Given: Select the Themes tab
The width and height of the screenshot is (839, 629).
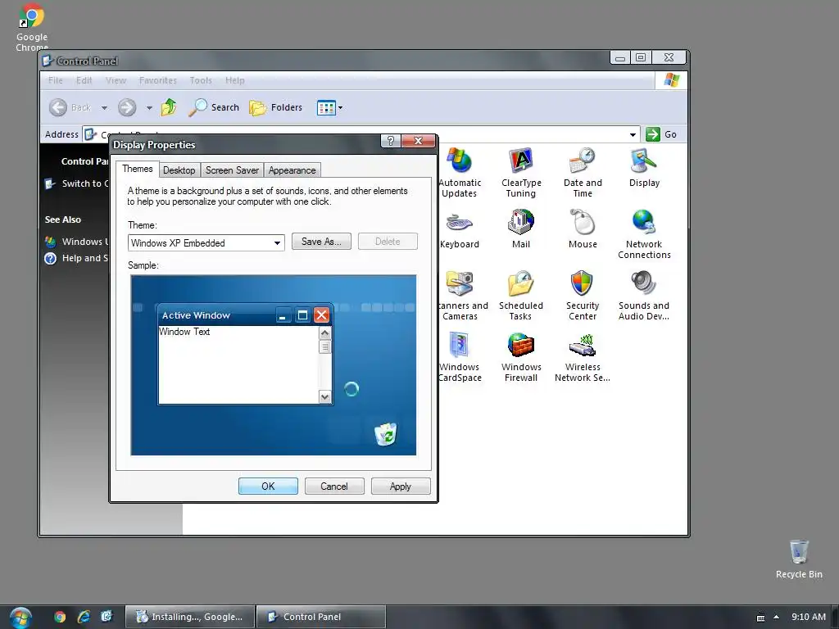Looking at the screenshot, I should 138,169.
